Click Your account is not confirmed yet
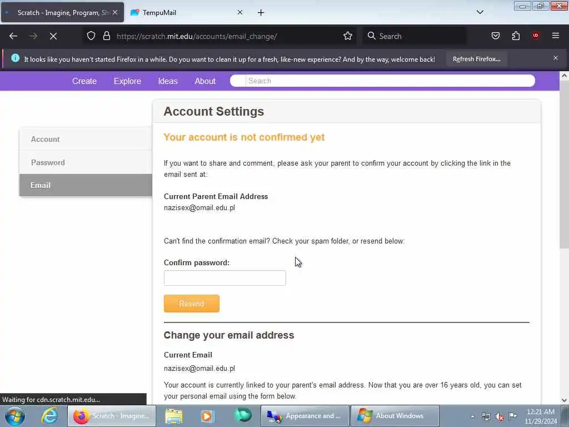The width and height of the screenshot is (569, 427). (244, 137)
